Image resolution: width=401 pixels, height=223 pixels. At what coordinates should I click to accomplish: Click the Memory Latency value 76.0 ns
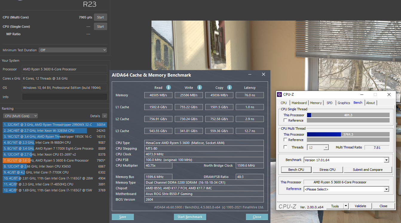(x=250, y=95)
